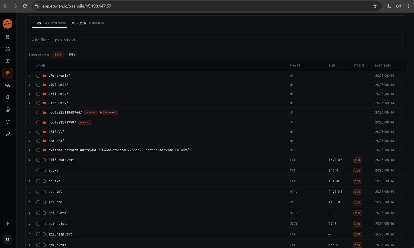
Task: Sort by the F TYPE column header
Action: click(x=295, y=66)
